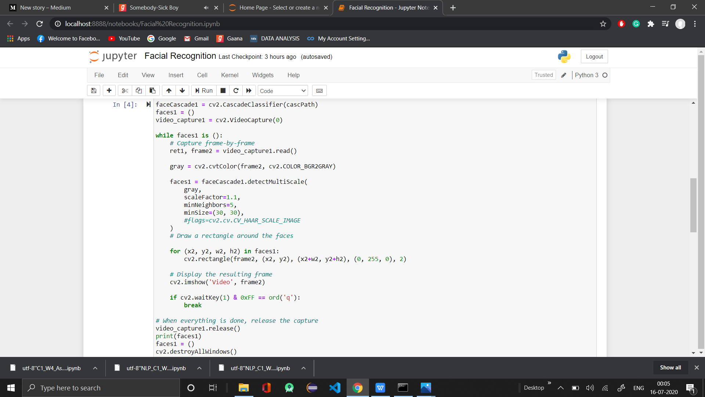This screenshot has width=705, height=397.
Task: Cut the selected cells
Action: tap(125, 91)
